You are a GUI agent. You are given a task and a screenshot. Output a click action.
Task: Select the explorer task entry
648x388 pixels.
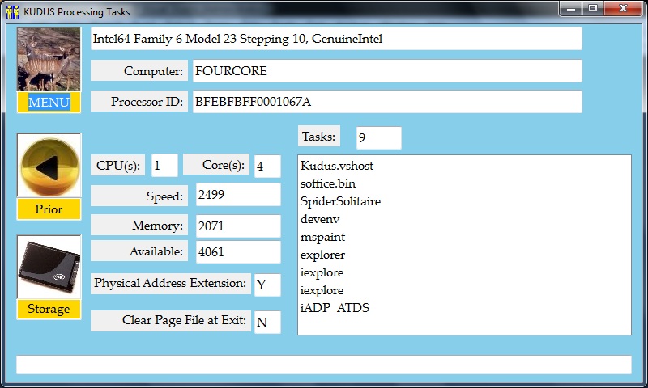tap(322, 255)
